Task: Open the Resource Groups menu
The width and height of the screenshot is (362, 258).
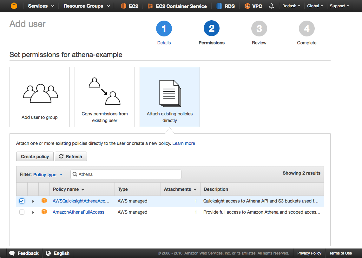Action: (86, 6)
